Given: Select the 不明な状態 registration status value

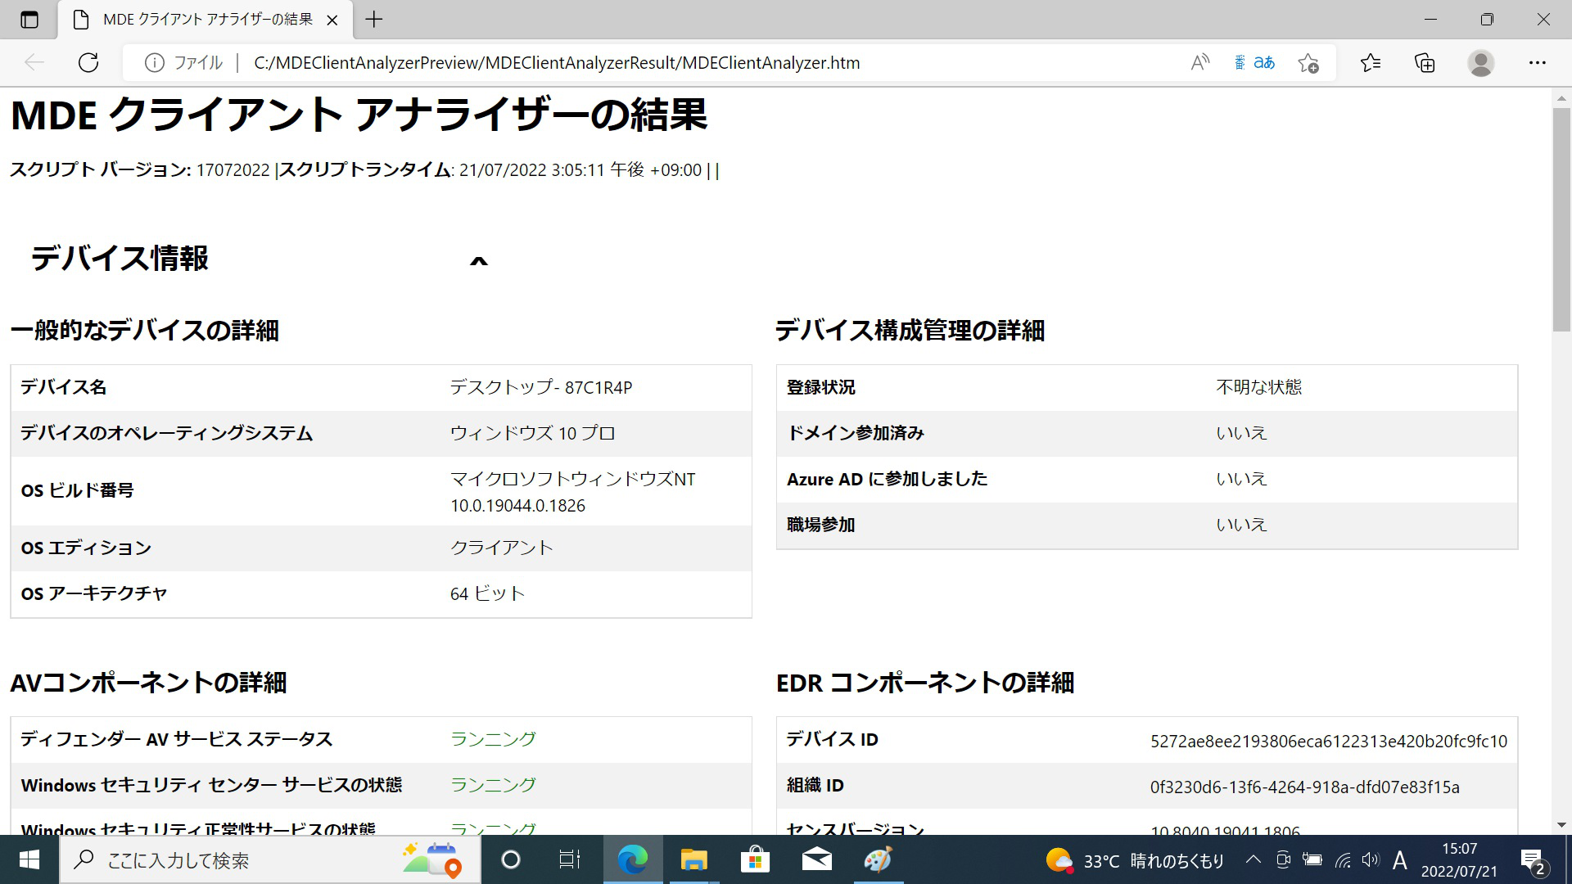Looking at the screenshot, I should [1258, 387].
